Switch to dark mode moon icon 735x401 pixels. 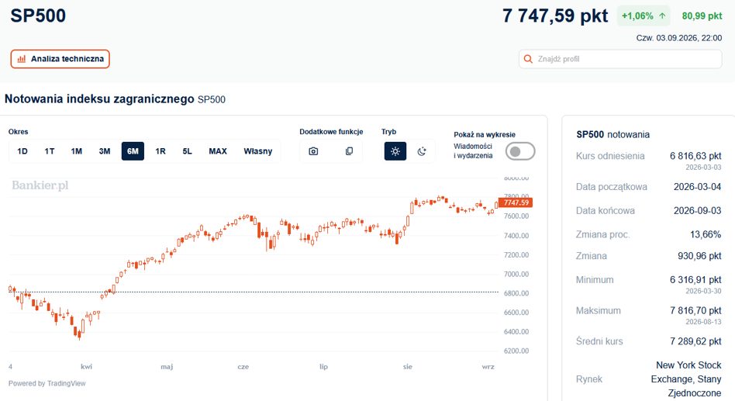coord(422,151)
